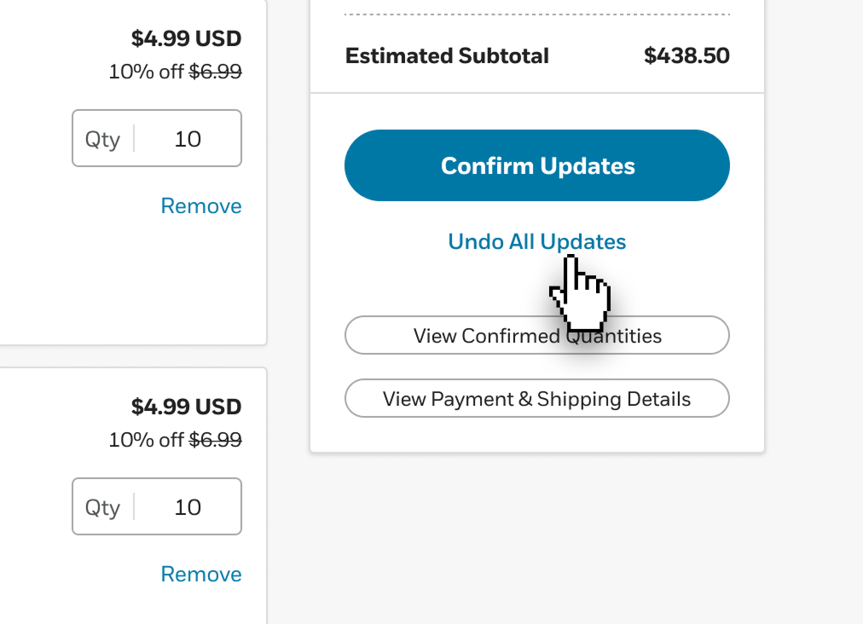863x624 pixels.
Task: Click the Qty label of first item
Action: [x=102, y=140]
